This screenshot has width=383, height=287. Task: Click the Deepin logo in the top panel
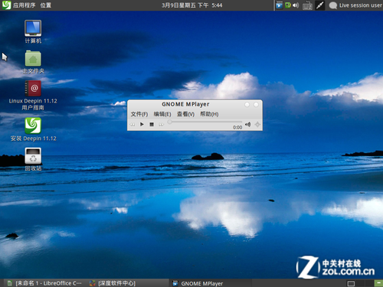[6, 5]
